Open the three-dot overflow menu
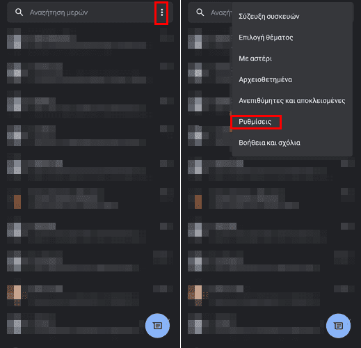Image resolution: width=361 pixels, height=348 pixels. tap(161, 13)
